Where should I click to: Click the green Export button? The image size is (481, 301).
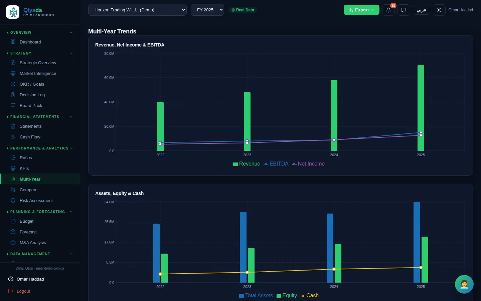point(361,10)
